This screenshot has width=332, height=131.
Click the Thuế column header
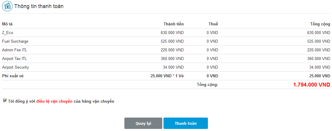coord(213,24)
